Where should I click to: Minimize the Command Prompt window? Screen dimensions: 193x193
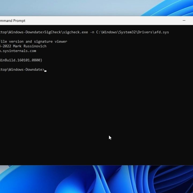pos(184,20)
